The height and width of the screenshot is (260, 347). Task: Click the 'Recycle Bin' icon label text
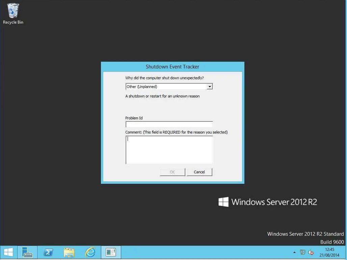(13, 22)
